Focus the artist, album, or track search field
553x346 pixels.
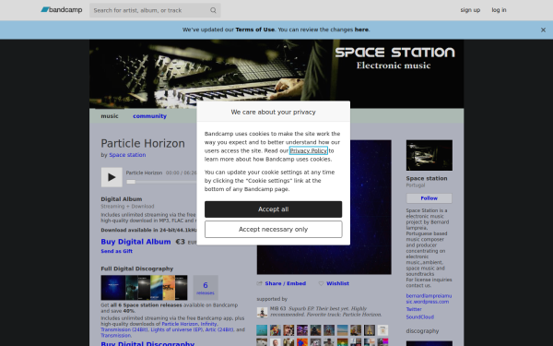coord(155,10)
